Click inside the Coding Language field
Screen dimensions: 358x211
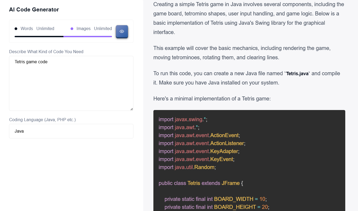click(x=71, y=131)
